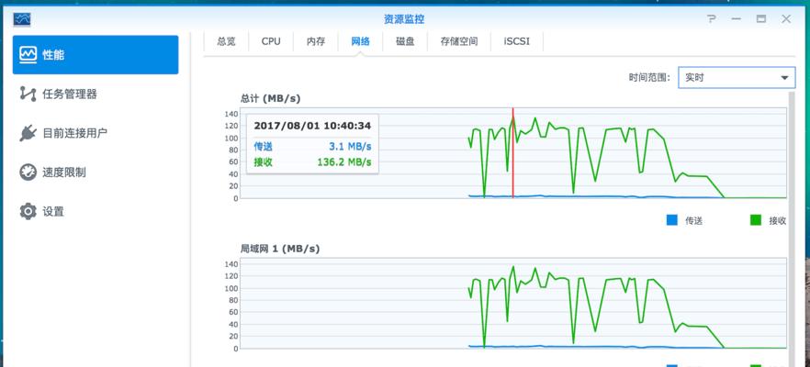The image size is (810, 367).
Task: Click the 目前连接用户 plug icon
Action: [28, 133]
